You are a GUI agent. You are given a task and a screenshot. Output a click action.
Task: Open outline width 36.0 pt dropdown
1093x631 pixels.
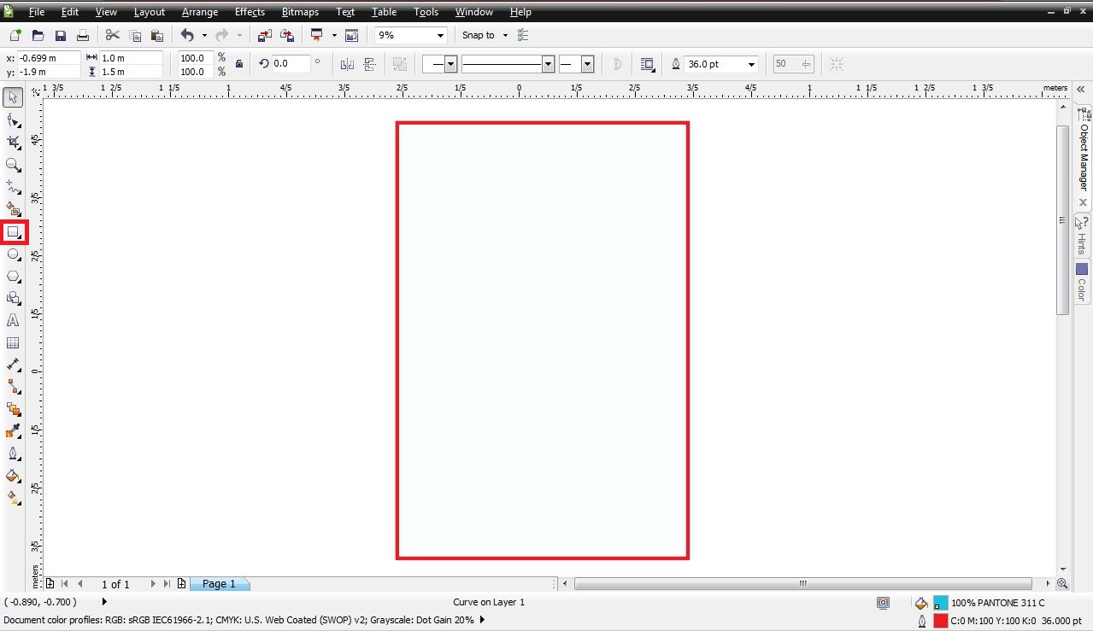tap(752, 64)
